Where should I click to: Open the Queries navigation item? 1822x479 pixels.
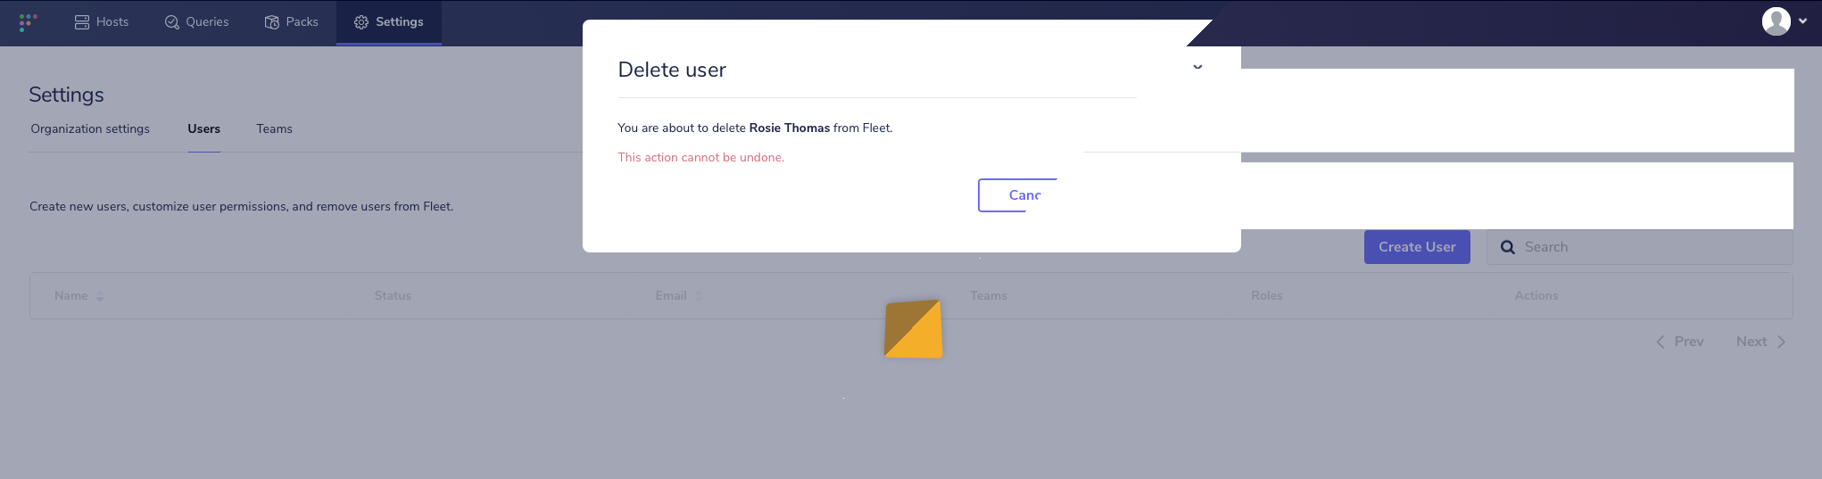pyautogui.click(x=197, y=22)
